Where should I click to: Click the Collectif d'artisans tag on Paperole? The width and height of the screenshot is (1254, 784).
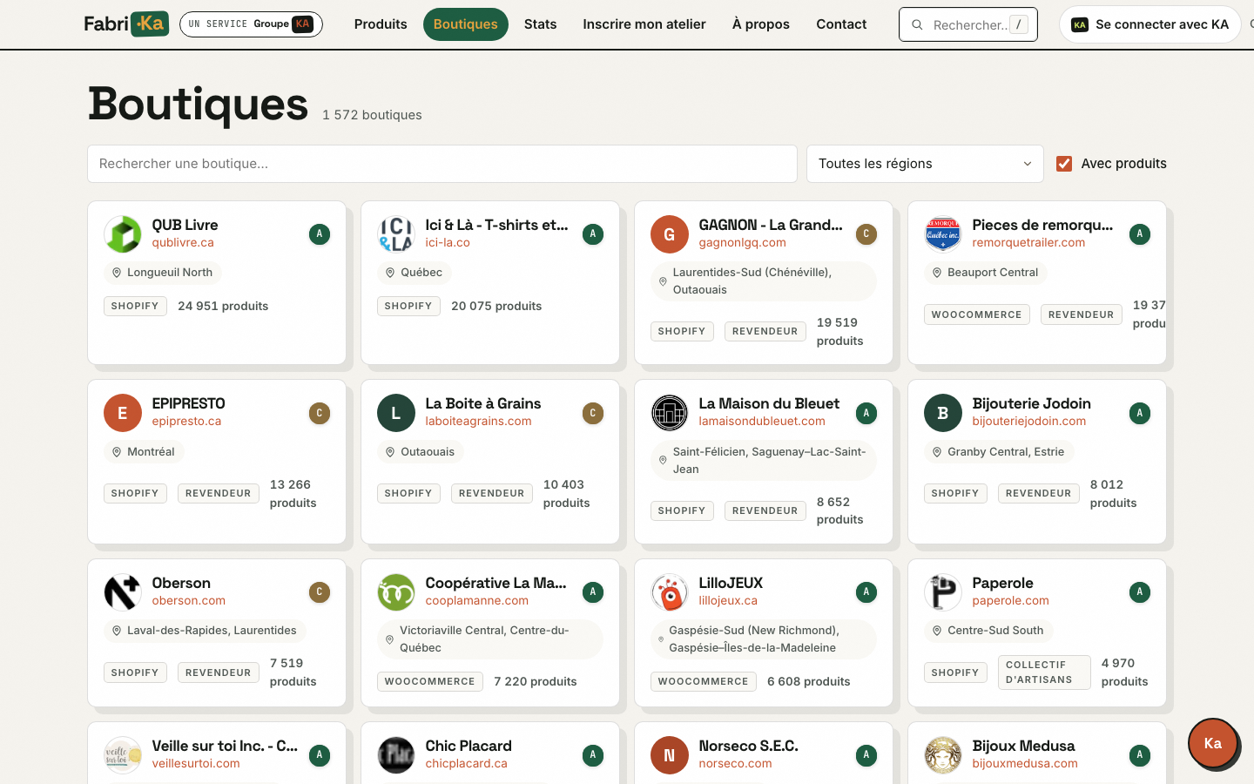pos(1044,672)
